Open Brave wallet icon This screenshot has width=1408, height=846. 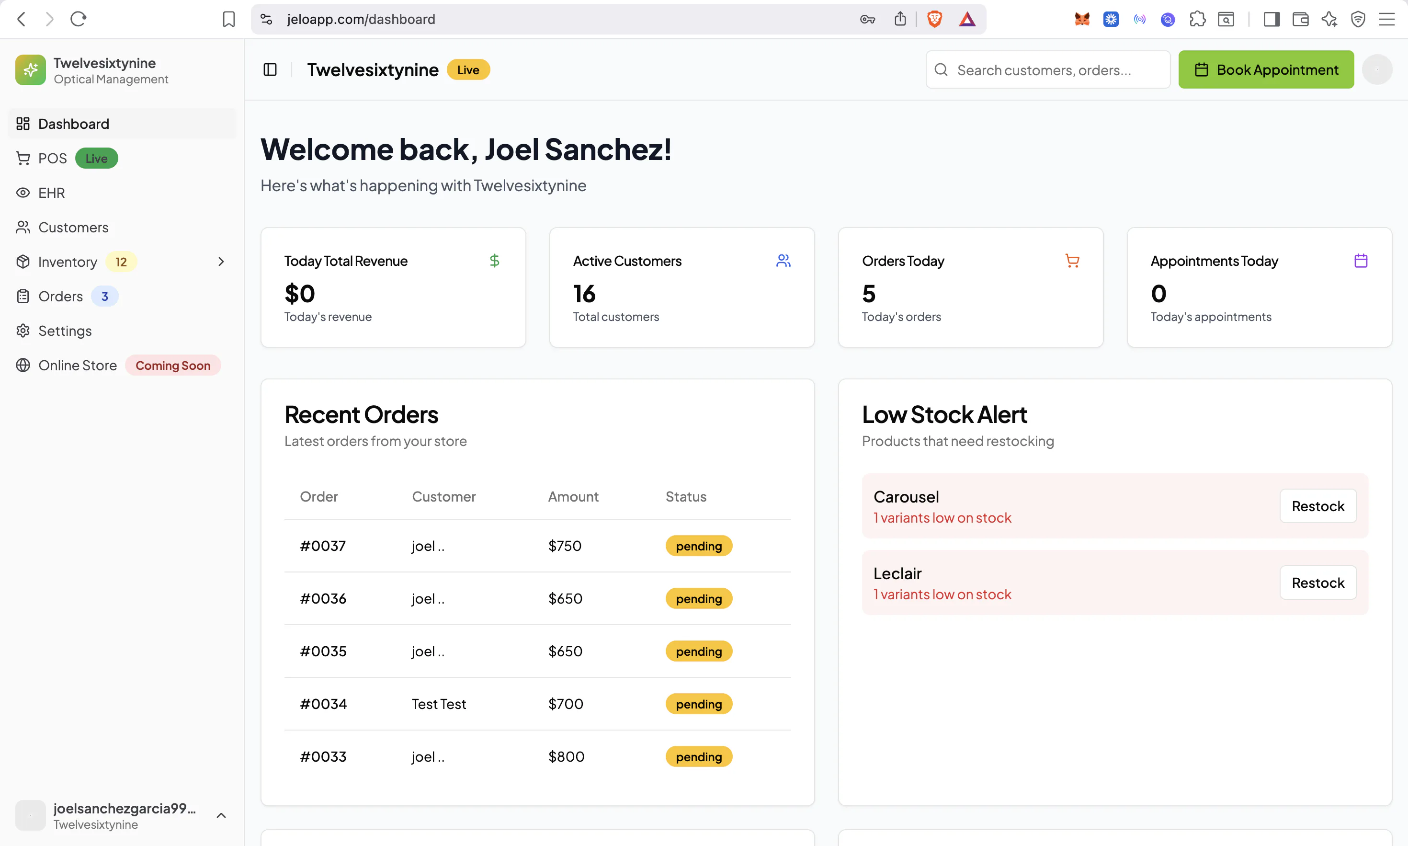tap(1300, 19)
